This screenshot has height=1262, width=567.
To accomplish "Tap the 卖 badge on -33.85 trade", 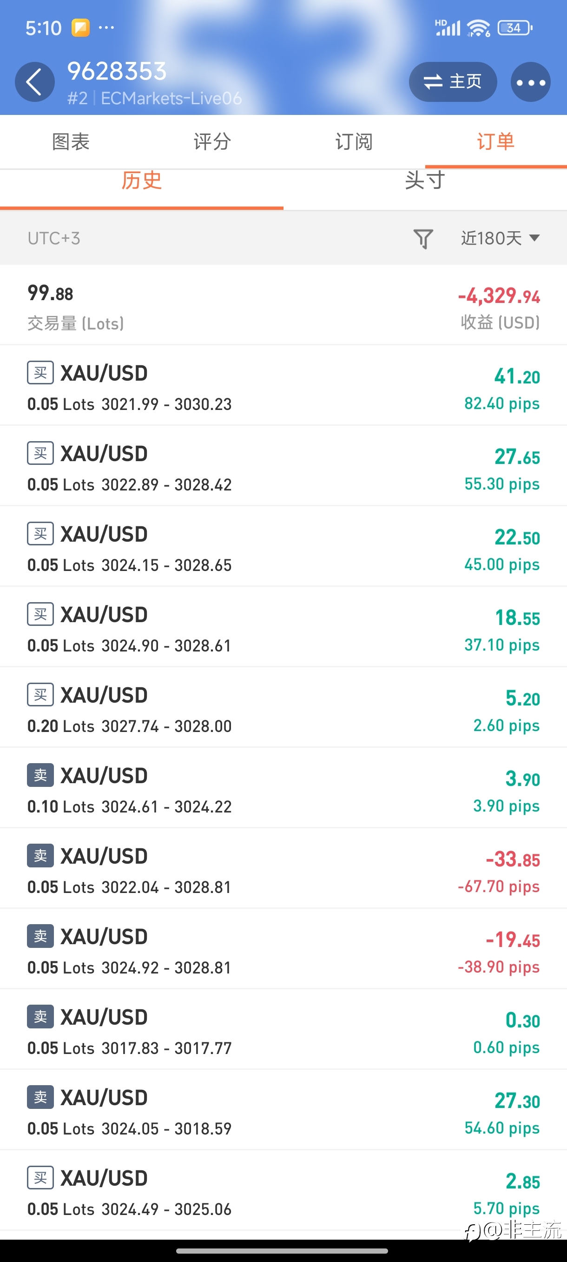I will pyautogui.click(x=40, y=856).
